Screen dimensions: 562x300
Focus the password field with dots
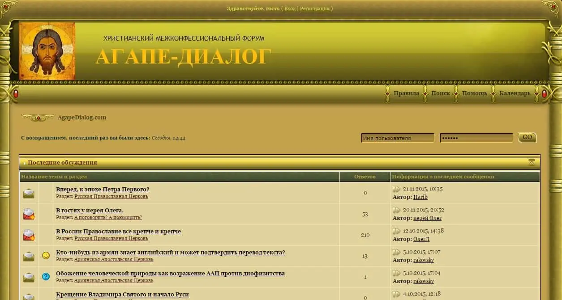pyautogui.click(x=476, y=138)
